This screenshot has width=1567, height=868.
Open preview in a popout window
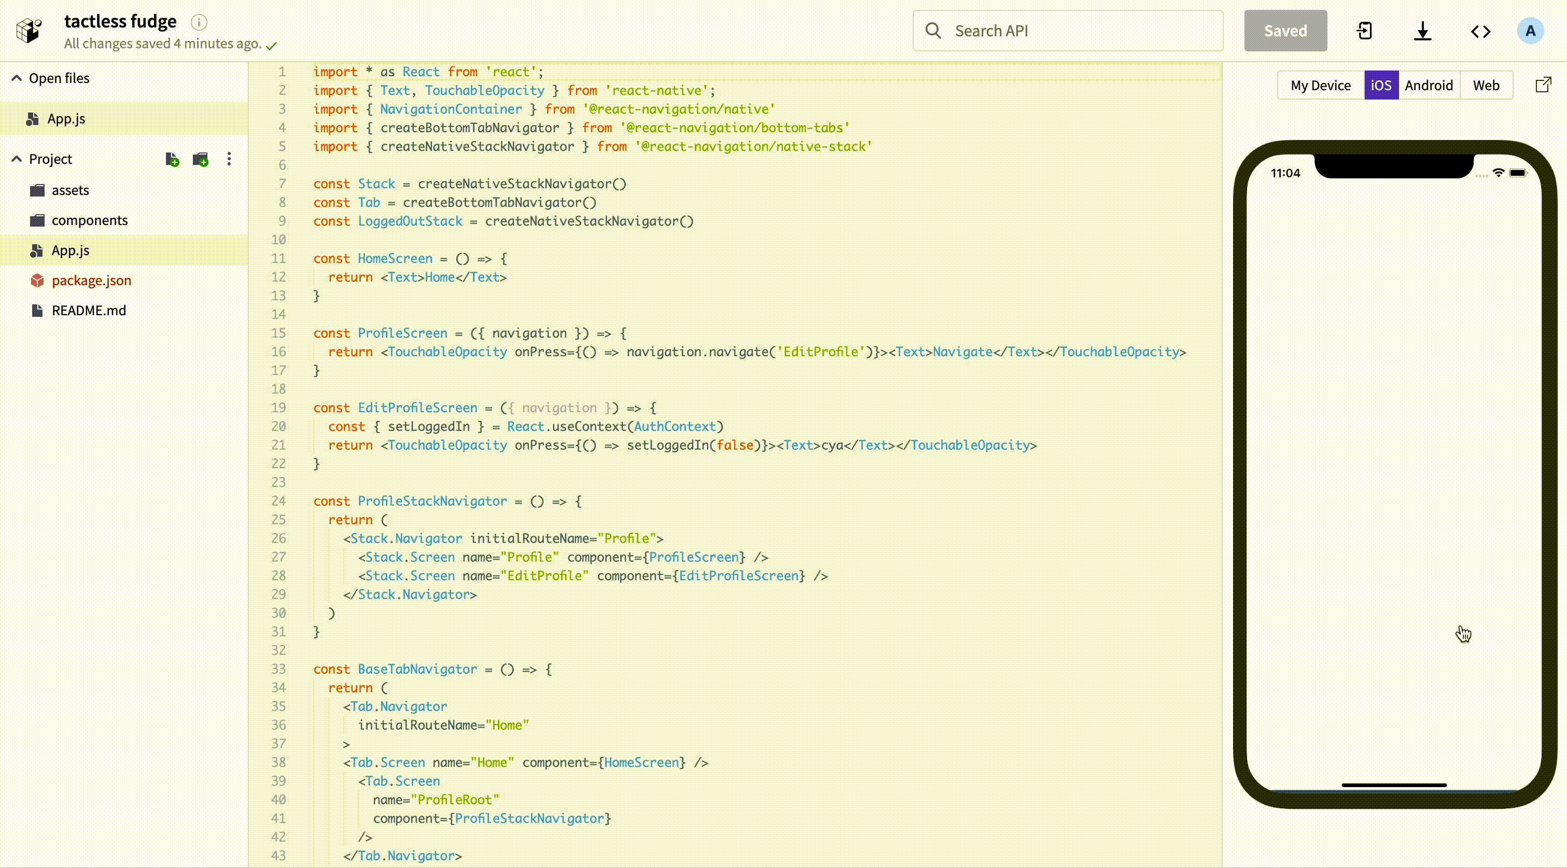pos(1543,85)
